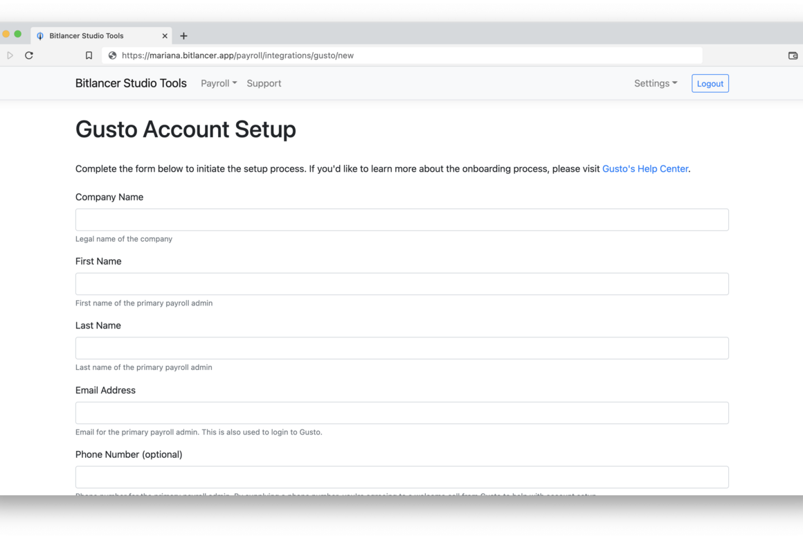
Task: Select the Bitlancer Studio Tools browser tab
Action: click(x=101, y=35)
